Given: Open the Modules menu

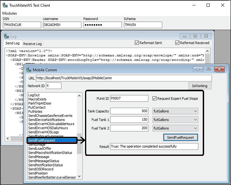Looking at the screenshot, I should 9,13.
